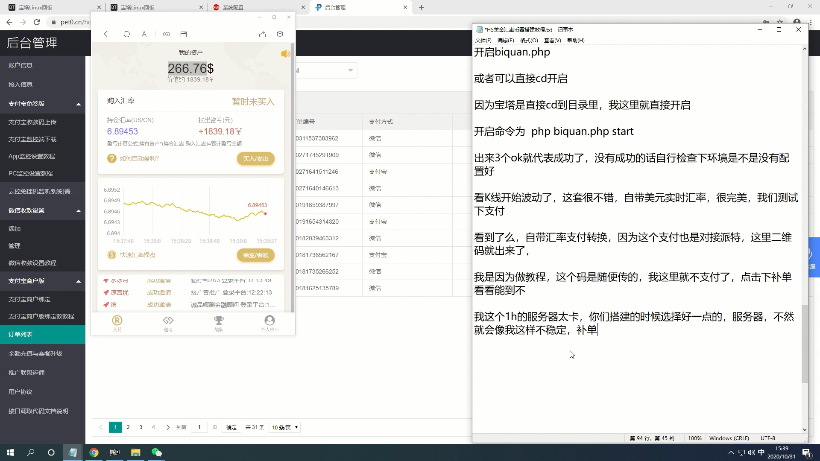Open the 交易 tab in bottom navigation
This screenshot has width=820, height=461.
[x=117, y=324]
